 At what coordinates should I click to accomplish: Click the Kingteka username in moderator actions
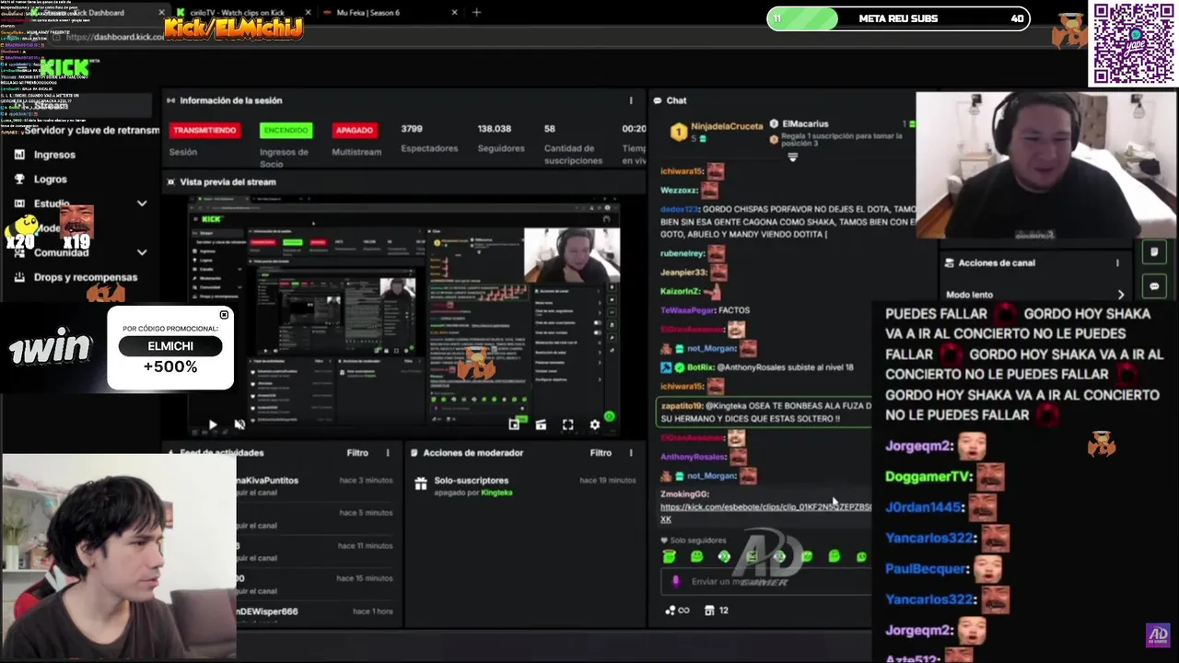point(496,493)
